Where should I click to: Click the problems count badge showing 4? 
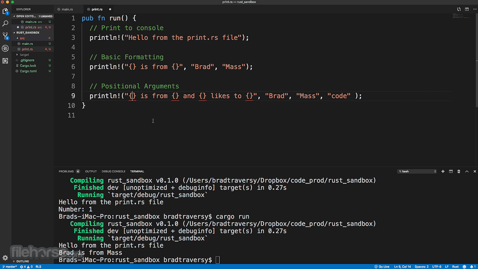pyautogui.click(x=78, y=171)
